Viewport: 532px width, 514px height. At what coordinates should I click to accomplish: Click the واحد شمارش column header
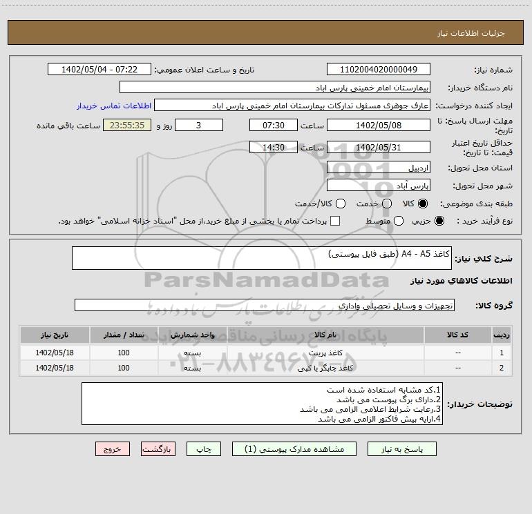(192, 335)
